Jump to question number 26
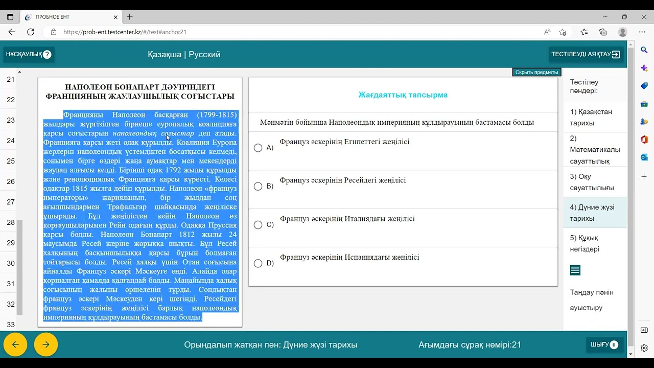This screenshot has width=654, height=368. point(11,181)
